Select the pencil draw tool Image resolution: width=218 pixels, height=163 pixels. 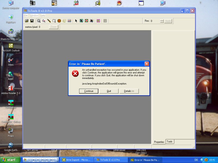click(49, 21)
